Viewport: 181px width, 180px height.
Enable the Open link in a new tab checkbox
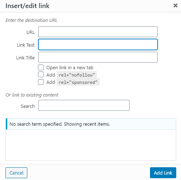pos(41,67)
